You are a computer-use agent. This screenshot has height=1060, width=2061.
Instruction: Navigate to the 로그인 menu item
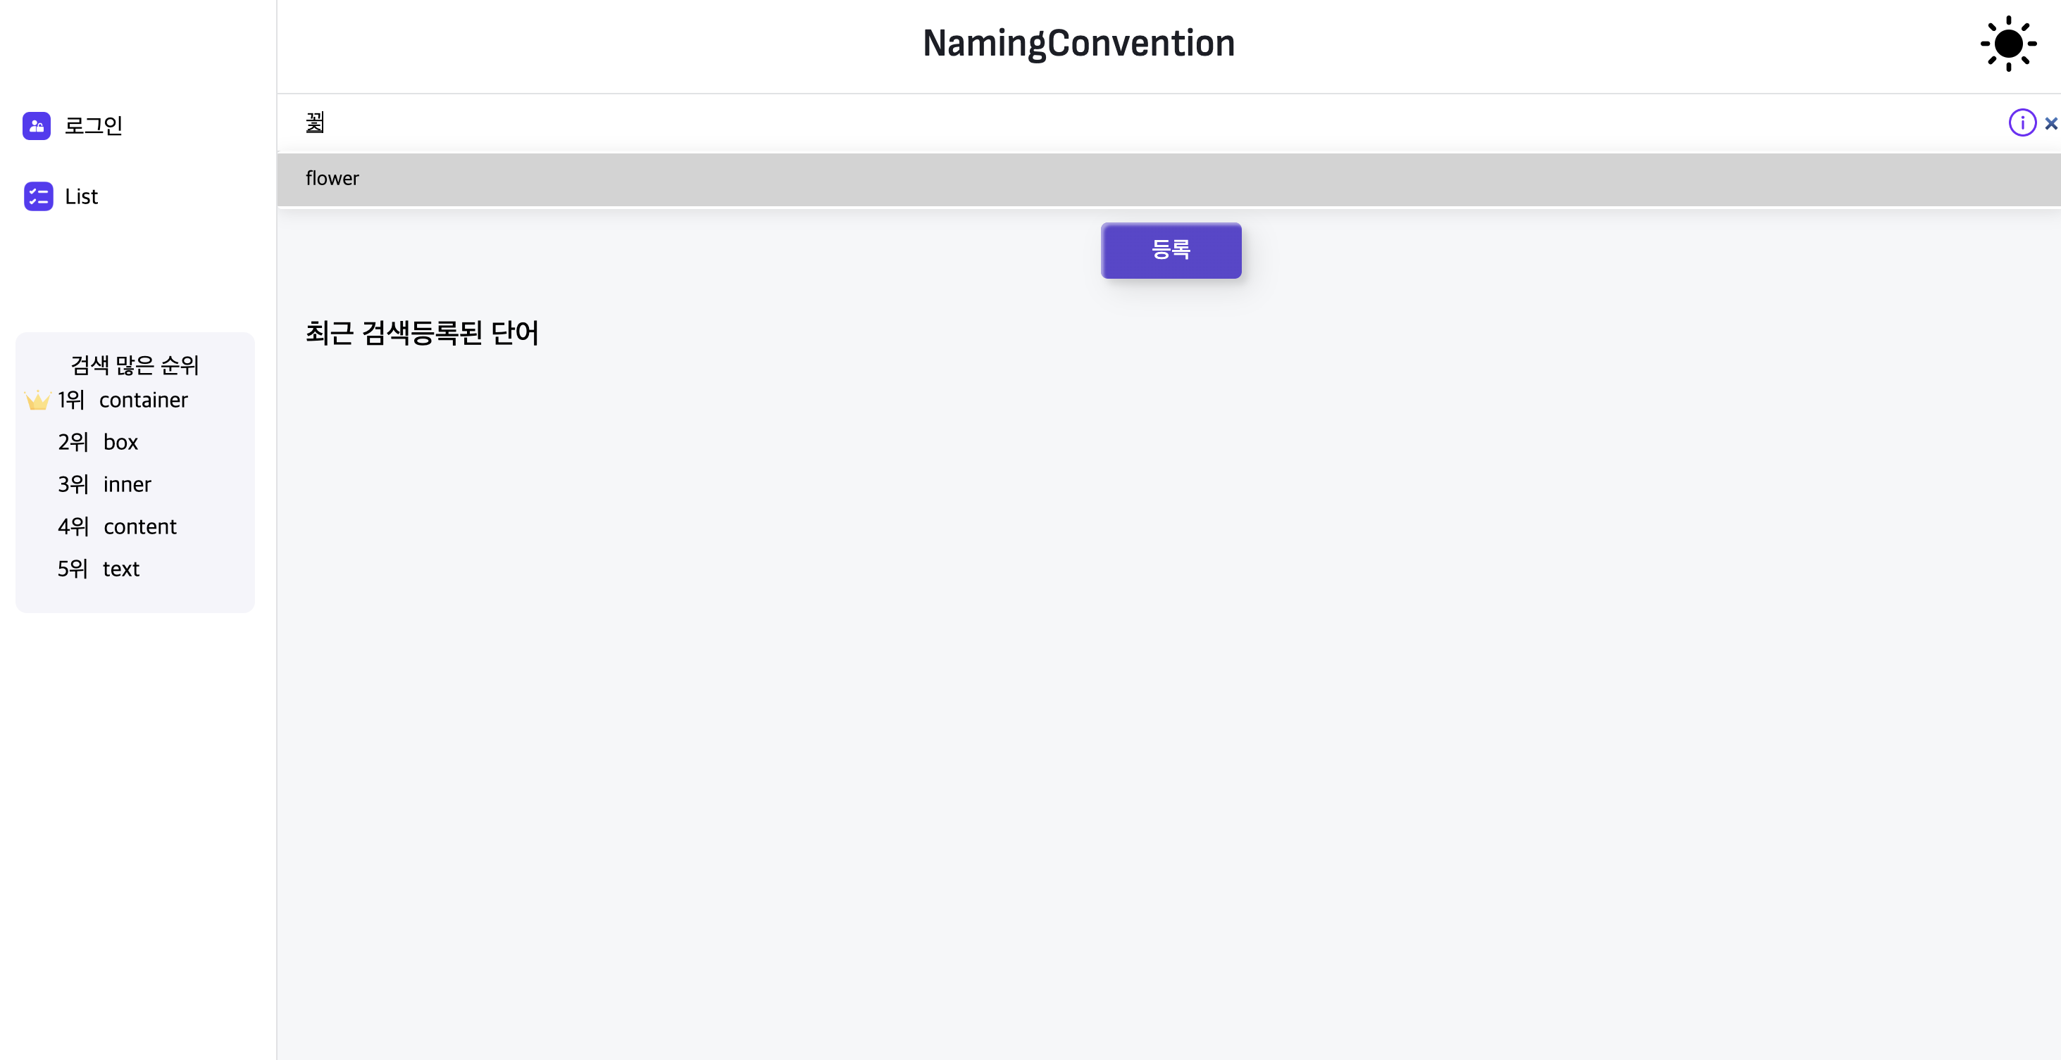pos(93,125)
